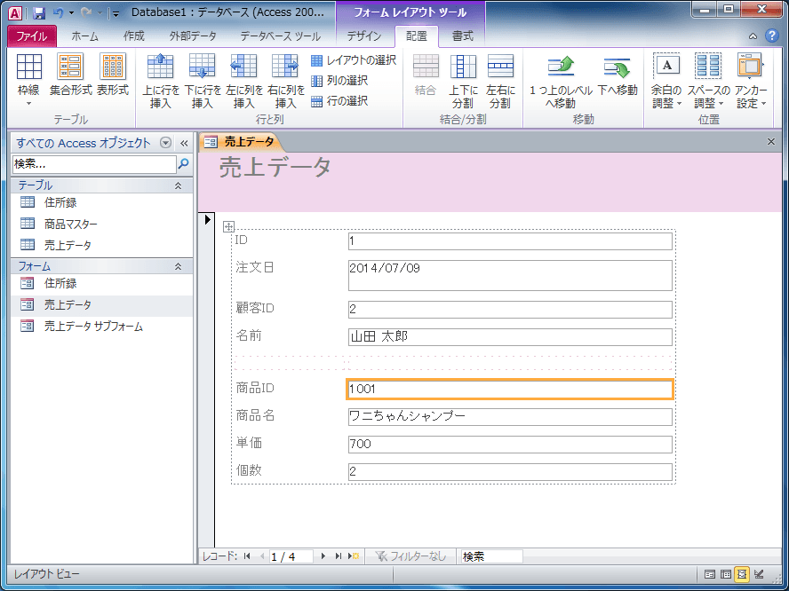The width and height of the screenshot is (789, 591).
Task: Switch to Datasheet View status bar icon
Action: pos(726,573)
